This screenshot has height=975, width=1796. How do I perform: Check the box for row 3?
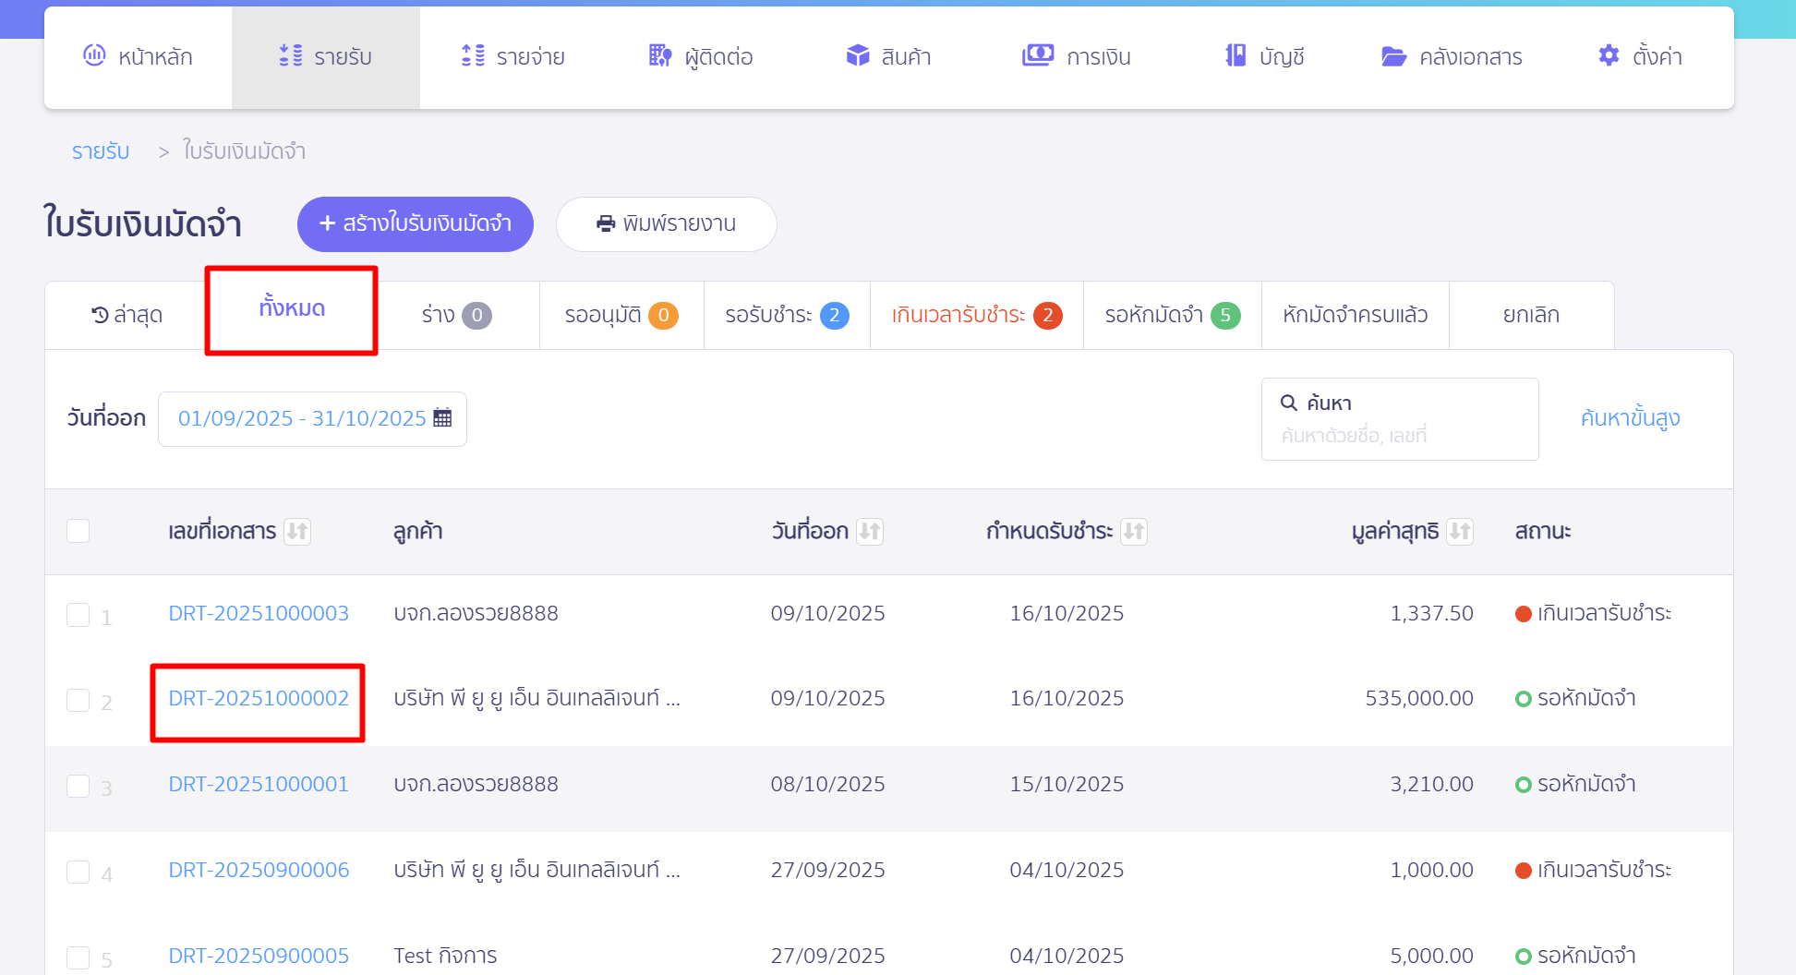[x=78, y=786]
